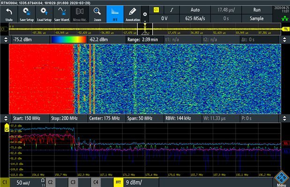Change the trigger slope icon
290x187 pixels.
click(x=171, y=10)
